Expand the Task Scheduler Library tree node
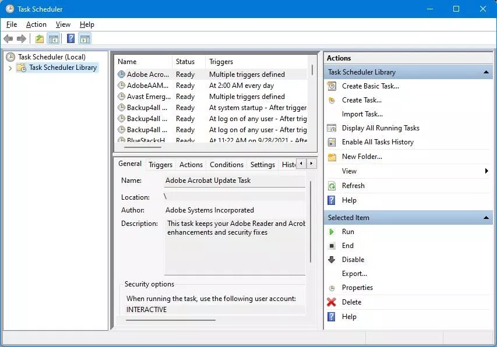 (x=10, y=67)
